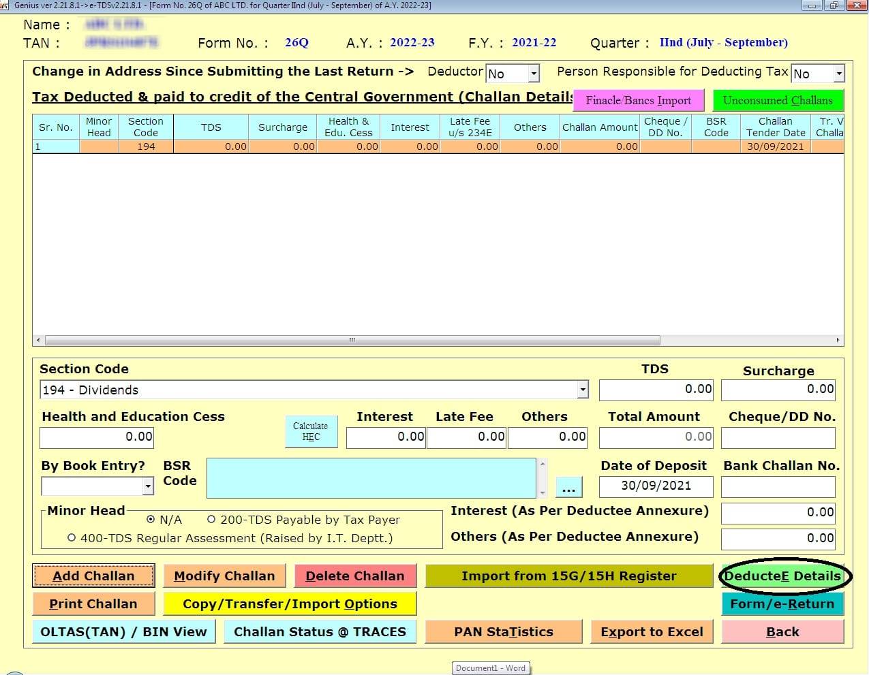Image resolution: width=869 pixels, height=675 pixels.
Task: Click the Word document taskbar item
Action: click(x=491, y=668)
